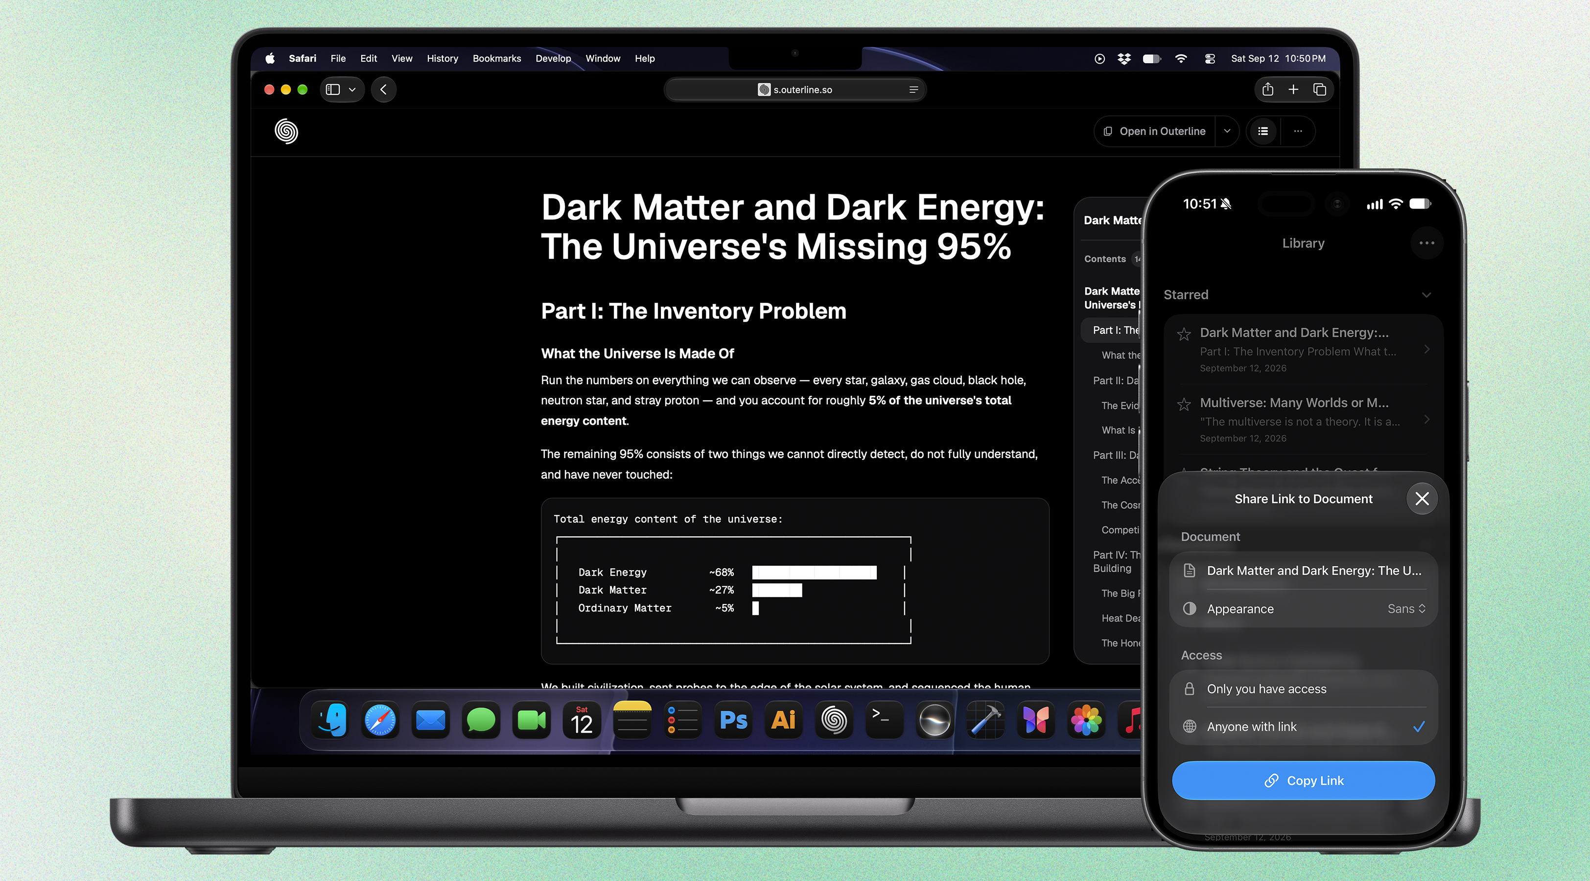Add a new Safari tab with plus icon
Image resolution: width=1590 pixels, height=881 pixels.
pyautogui.click(x=1293, y=90)
